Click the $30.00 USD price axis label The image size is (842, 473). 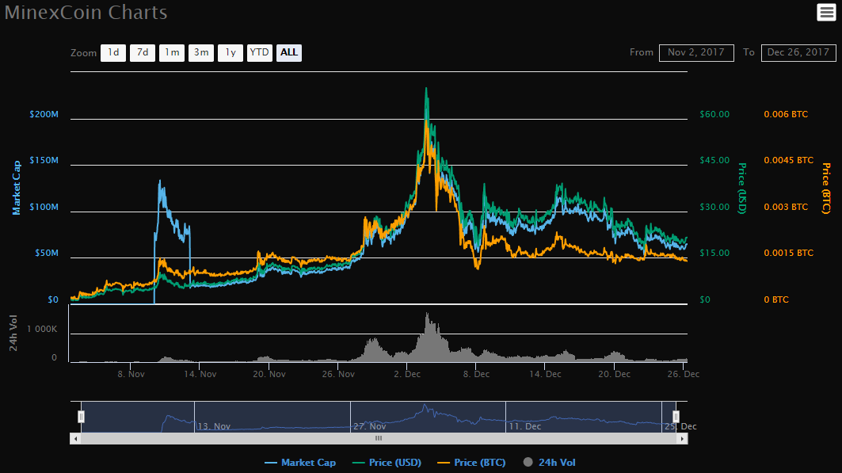coord(714,208)
